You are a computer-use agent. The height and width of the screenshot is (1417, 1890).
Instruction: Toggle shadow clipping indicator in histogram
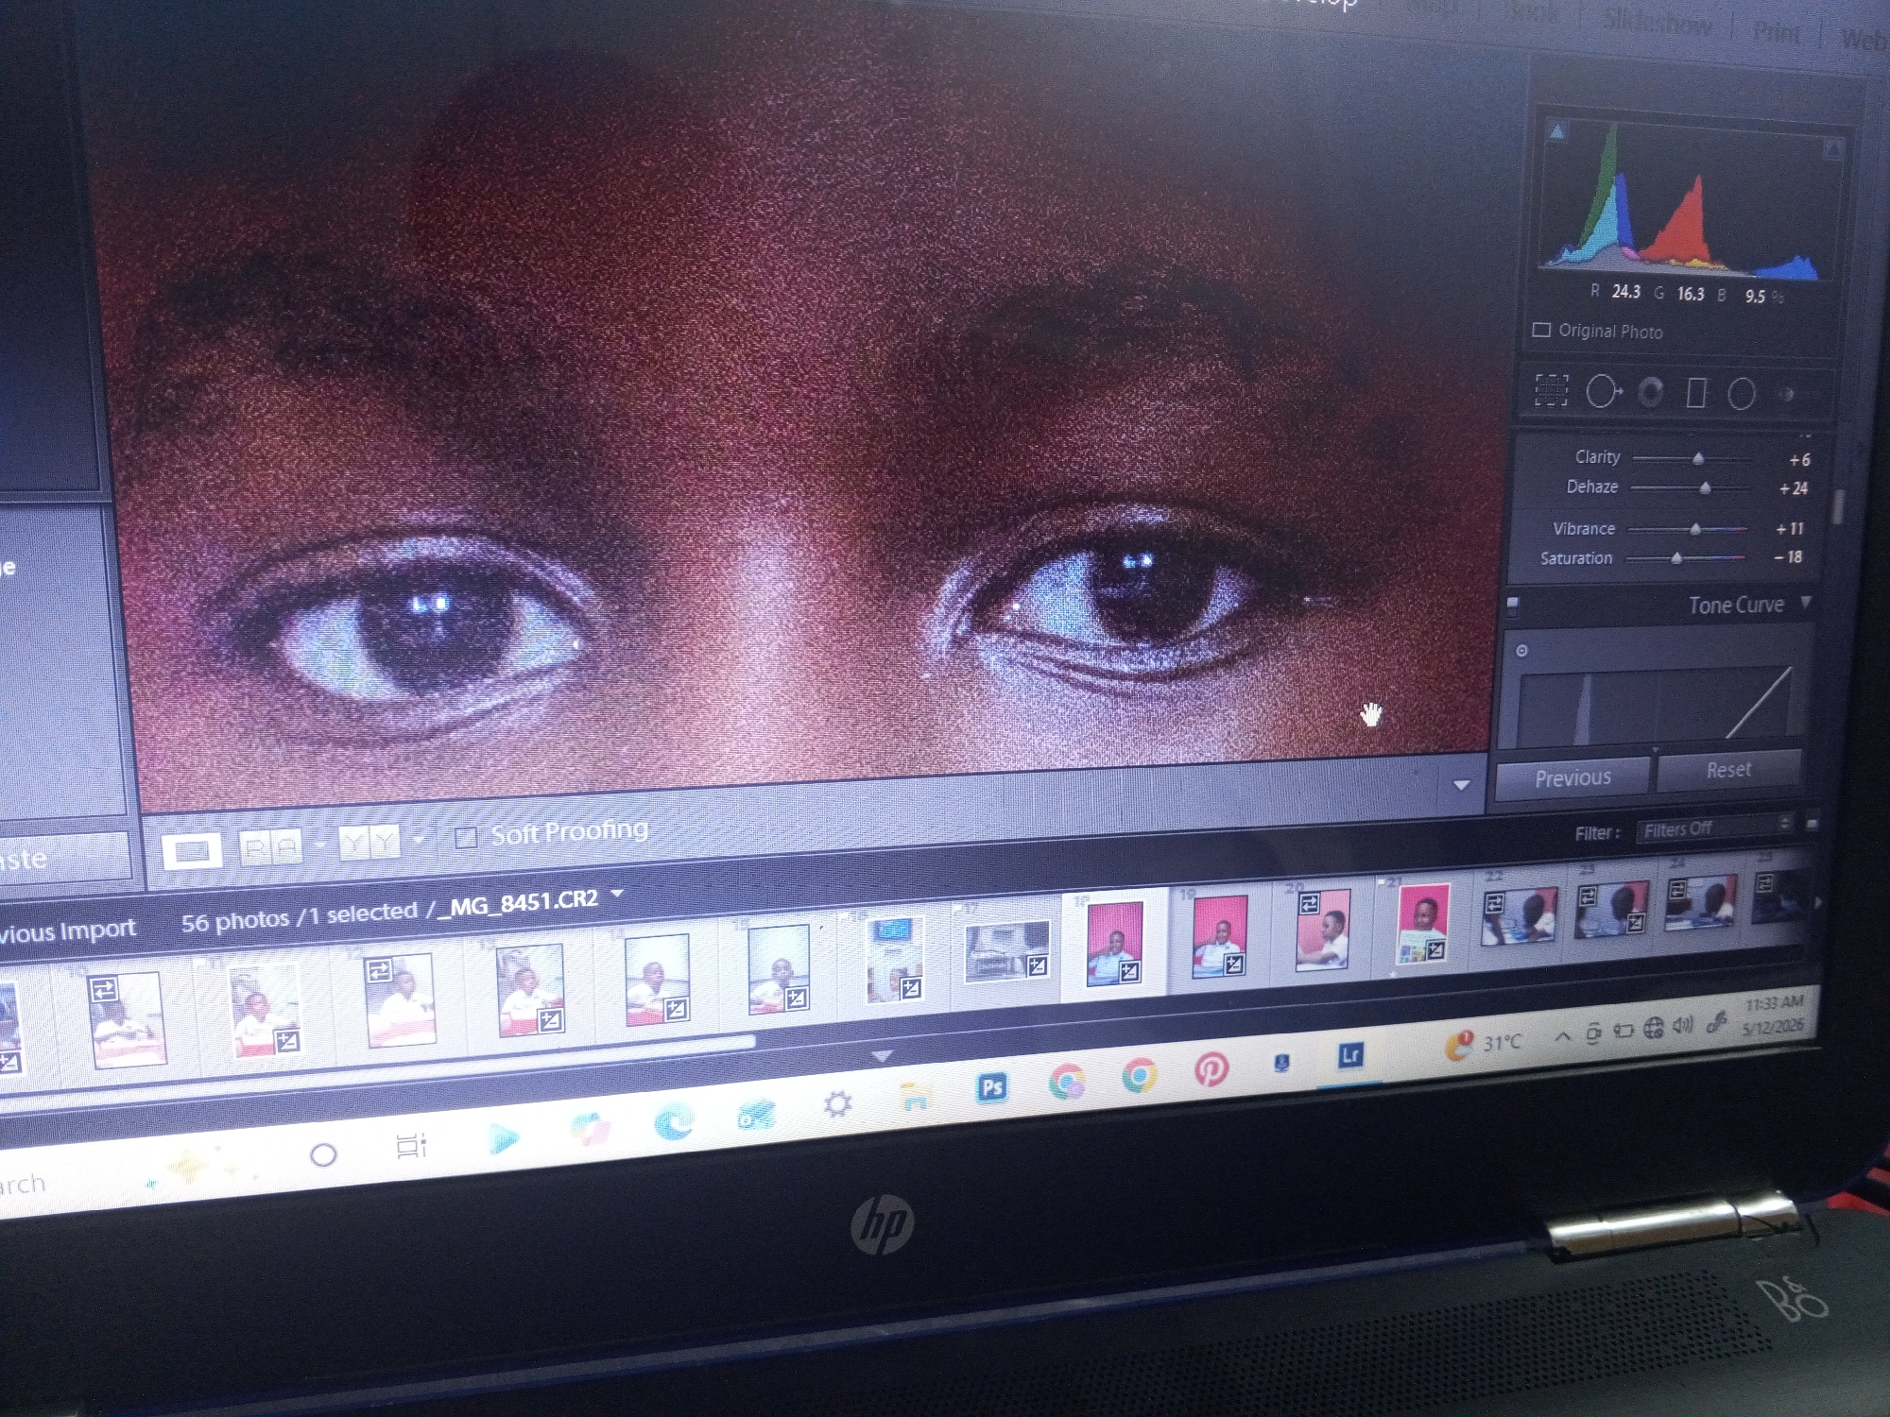1557,130
